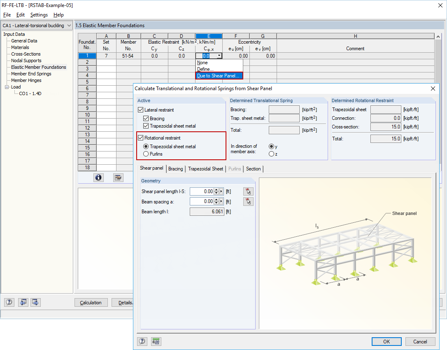447x350 pixels.
Task: Click next table navigation icon at bottom left
Action: coord(35,302)
